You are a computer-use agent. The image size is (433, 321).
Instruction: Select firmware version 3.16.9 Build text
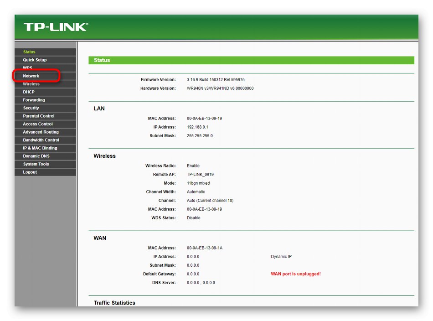[216, 79]
